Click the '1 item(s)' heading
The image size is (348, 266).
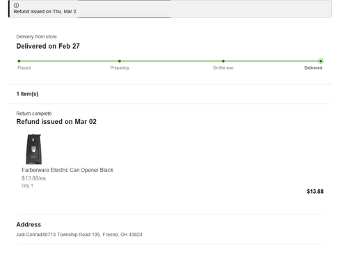(x=27, y=94)
